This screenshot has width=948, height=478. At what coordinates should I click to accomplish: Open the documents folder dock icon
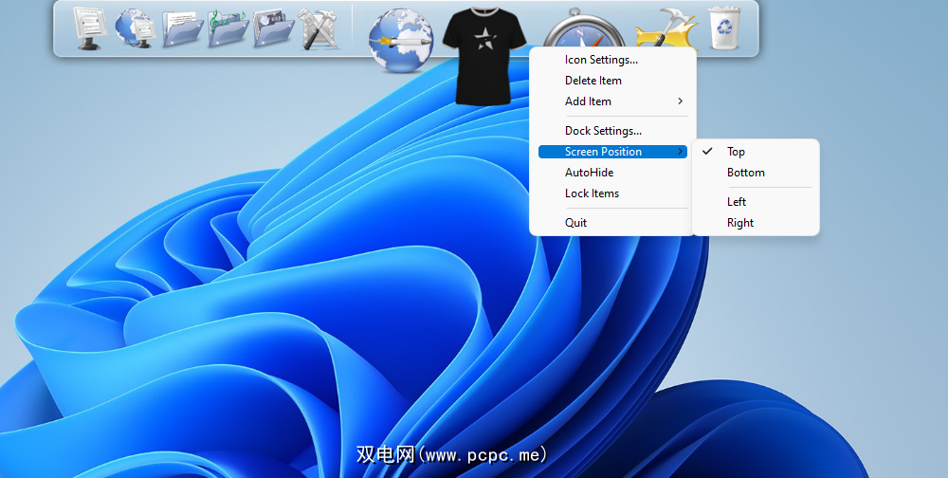[182, 28]
